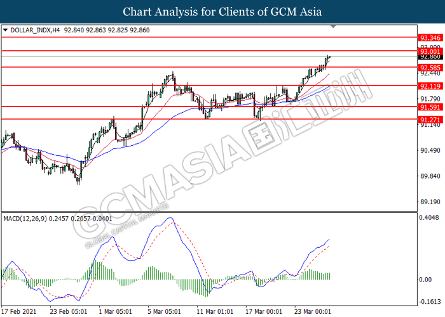Image resolution: width=445 pixels, height=317 pixels.
Task: Click the 90.490 price axis label
Action: click(430, 150)
